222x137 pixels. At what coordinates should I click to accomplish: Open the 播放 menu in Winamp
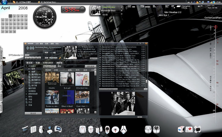point(41,44)
